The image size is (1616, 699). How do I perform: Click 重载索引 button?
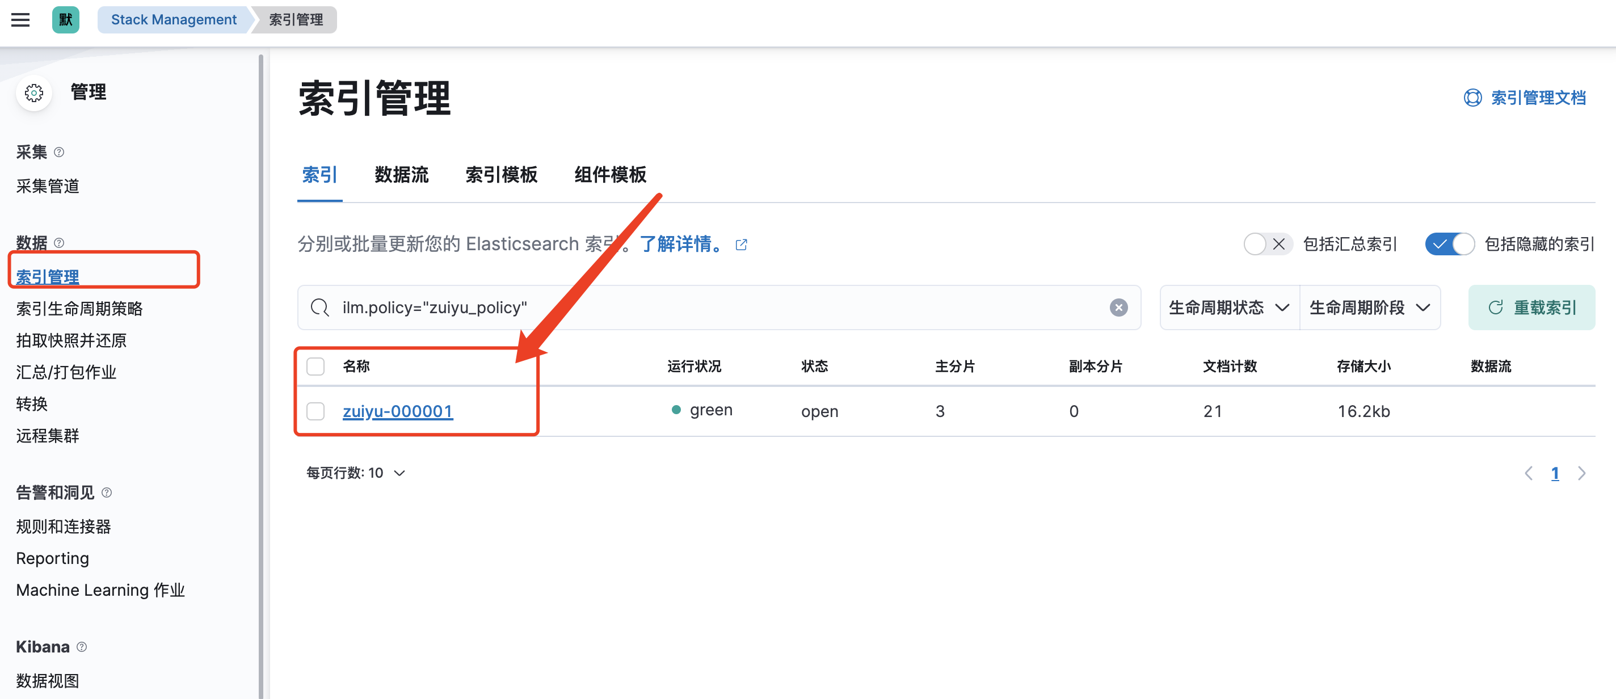tap(1531, 308)
